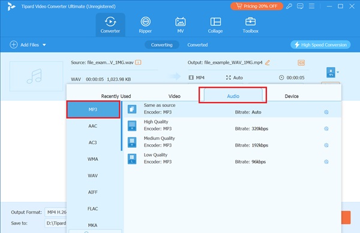Select AIFF in the format list

point(93,192)
